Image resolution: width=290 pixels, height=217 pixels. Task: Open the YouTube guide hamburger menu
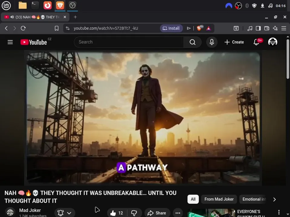(x=10, y=42)
